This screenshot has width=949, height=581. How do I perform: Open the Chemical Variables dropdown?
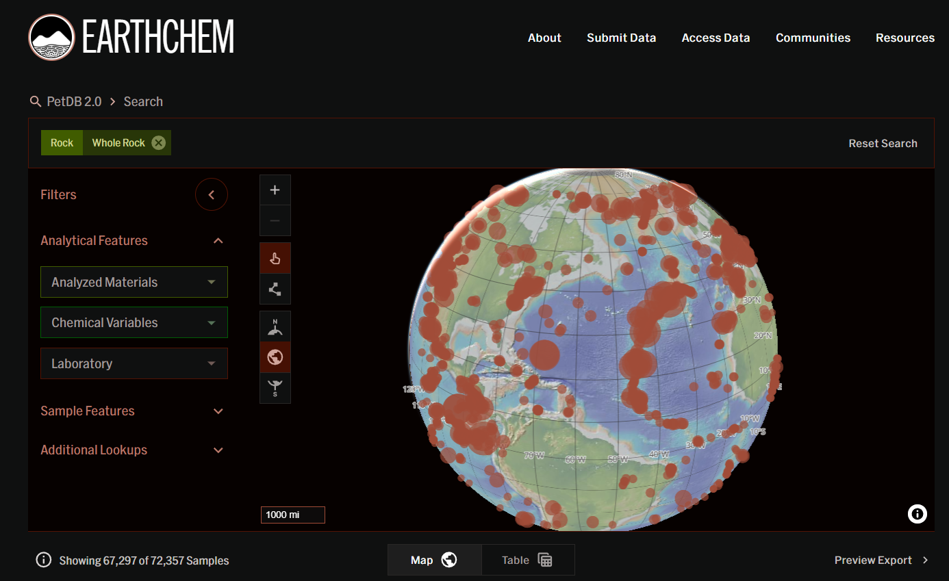134,322
